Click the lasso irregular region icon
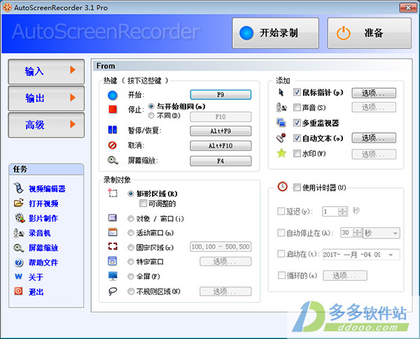 point(113,291)
